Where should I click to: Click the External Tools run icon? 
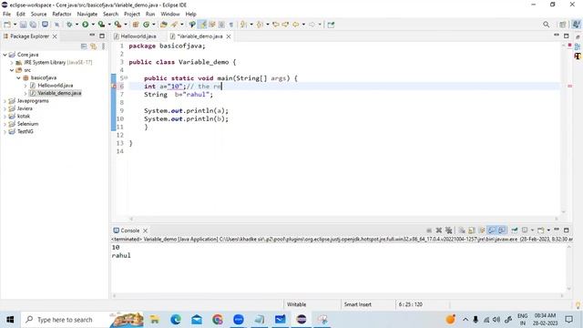pyautogui.click(x=118, y=25)
